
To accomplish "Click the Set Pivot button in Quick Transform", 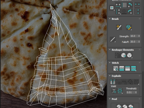I will click(x=112, y=8).
